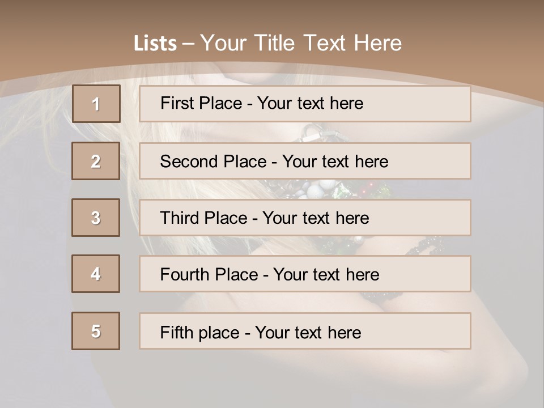Select the 'Your Title Text Here' heading

tap(301, 43)
